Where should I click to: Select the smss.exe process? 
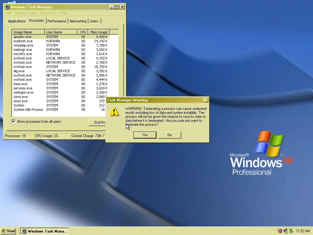pyautogui.click(x=59, y=101)
